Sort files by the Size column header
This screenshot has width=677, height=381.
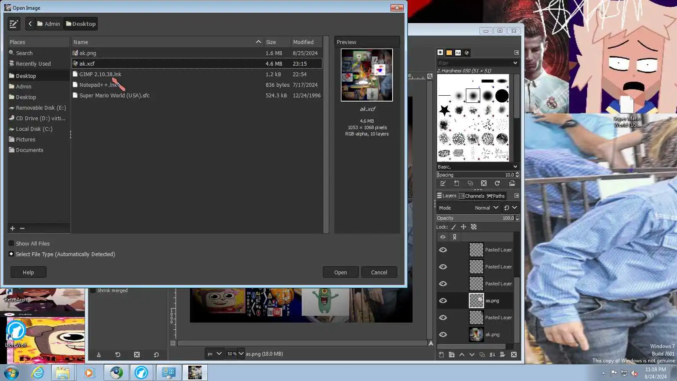[277, 42]
